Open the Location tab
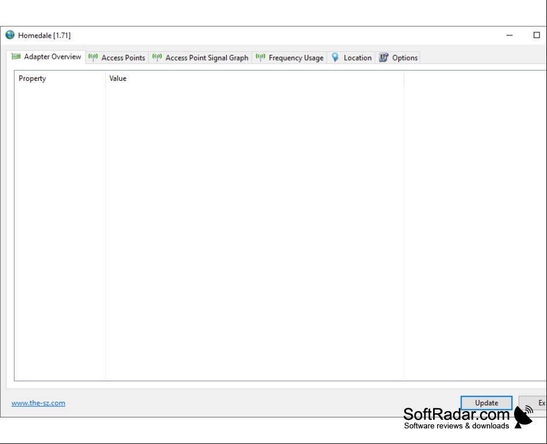The image size is (547, 444). point(352,58)
